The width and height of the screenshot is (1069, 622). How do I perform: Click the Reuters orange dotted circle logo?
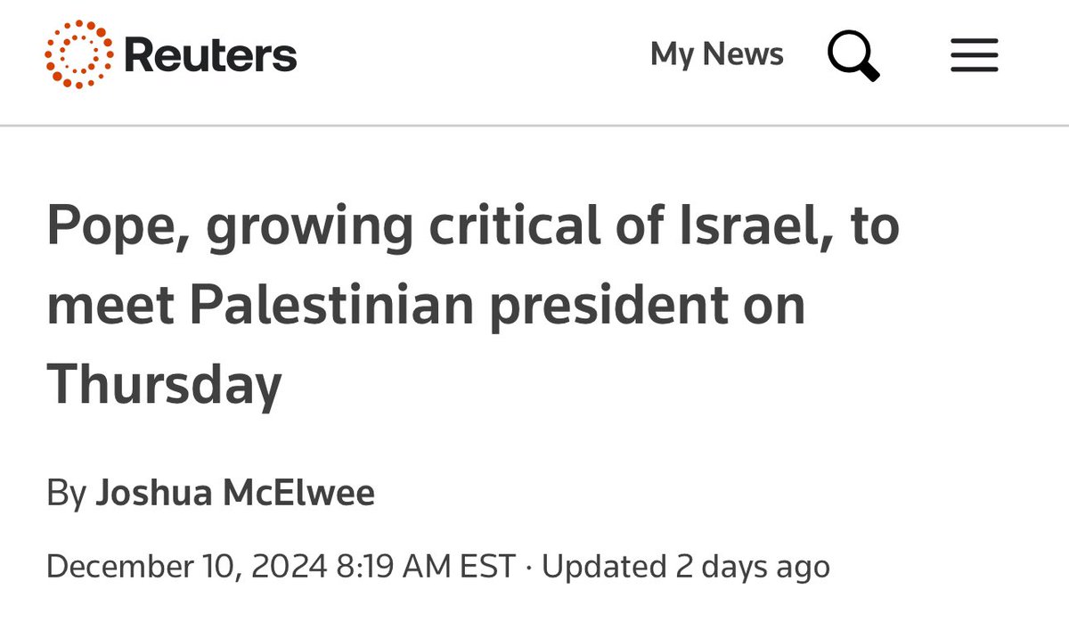(x=78, y=56)
